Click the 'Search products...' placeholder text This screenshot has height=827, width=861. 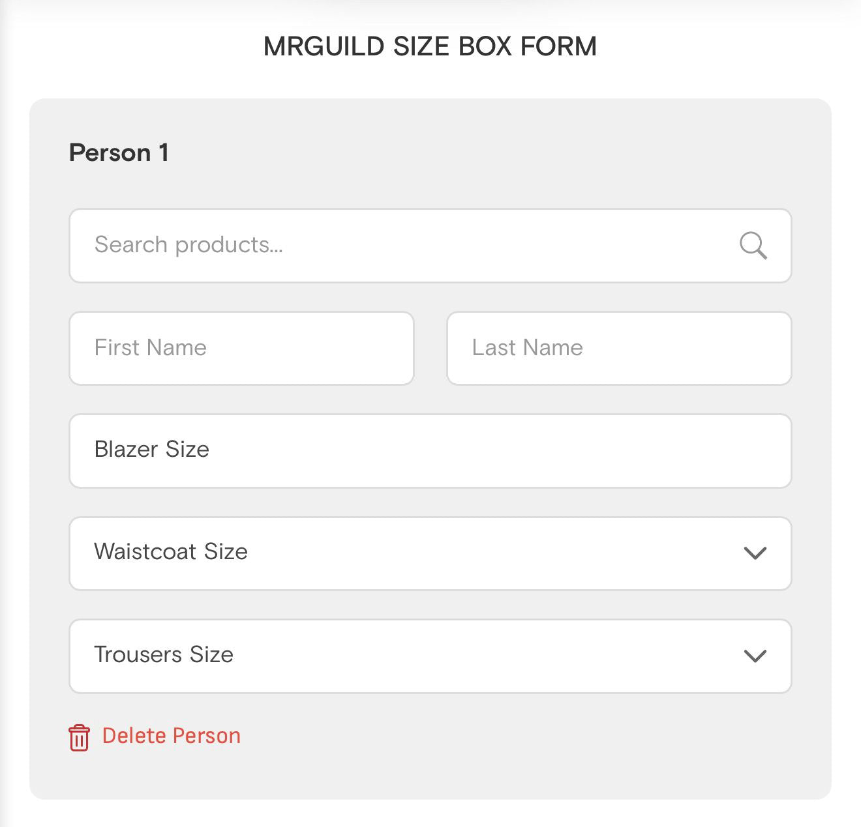coord(189,245)
